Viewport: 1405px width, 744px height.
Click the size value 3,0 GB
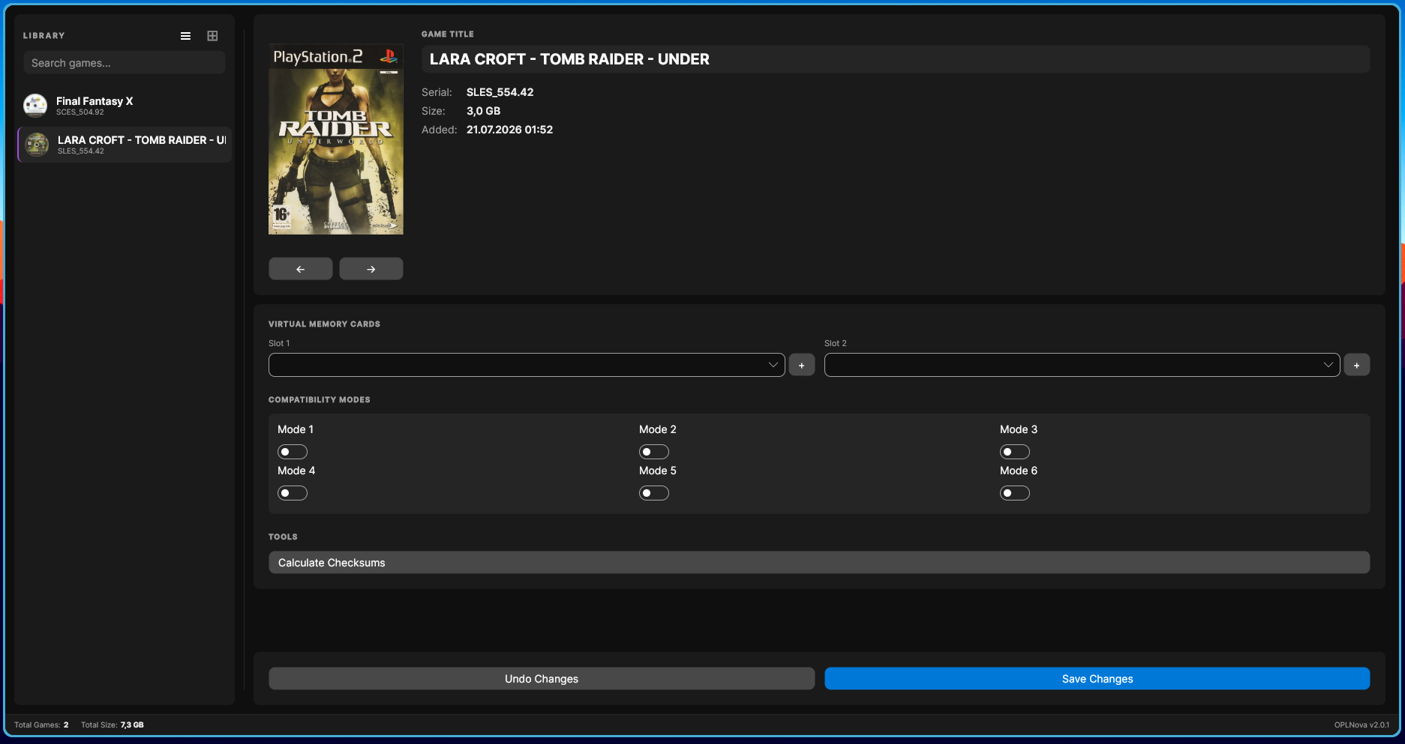(483, 111)
